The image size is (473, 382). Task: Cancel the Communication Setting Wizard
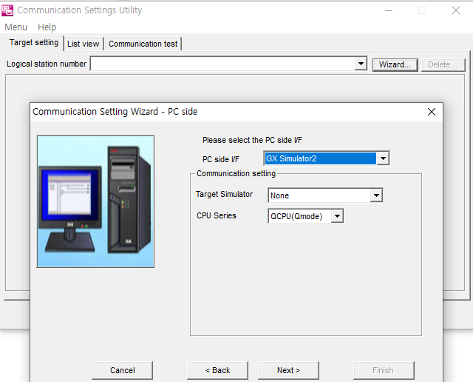(x=122, y=370)
